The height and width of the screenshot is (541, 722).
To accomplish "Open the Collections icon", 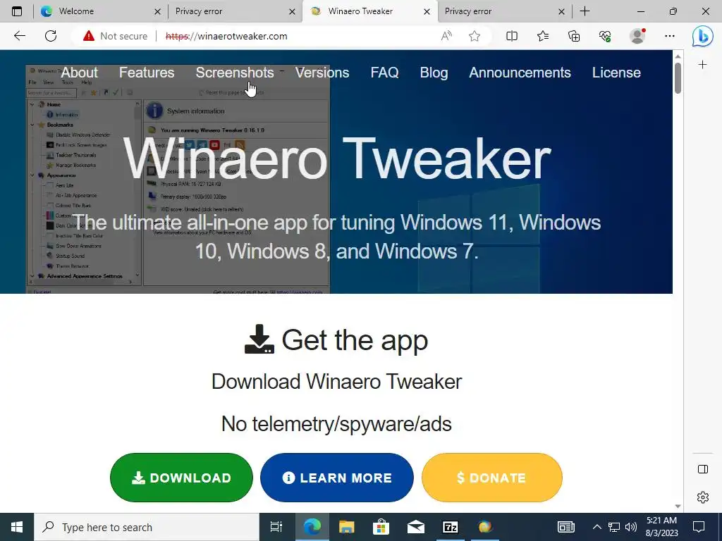I will click(574, 36).
